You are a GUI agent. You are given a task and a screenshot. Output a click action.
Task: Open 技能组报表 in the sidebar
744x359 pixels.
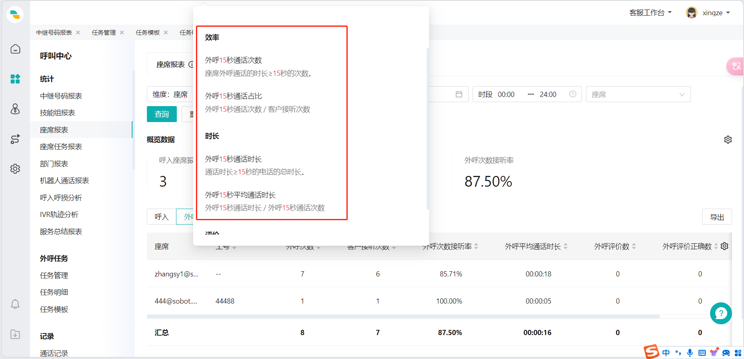point(57,113)
